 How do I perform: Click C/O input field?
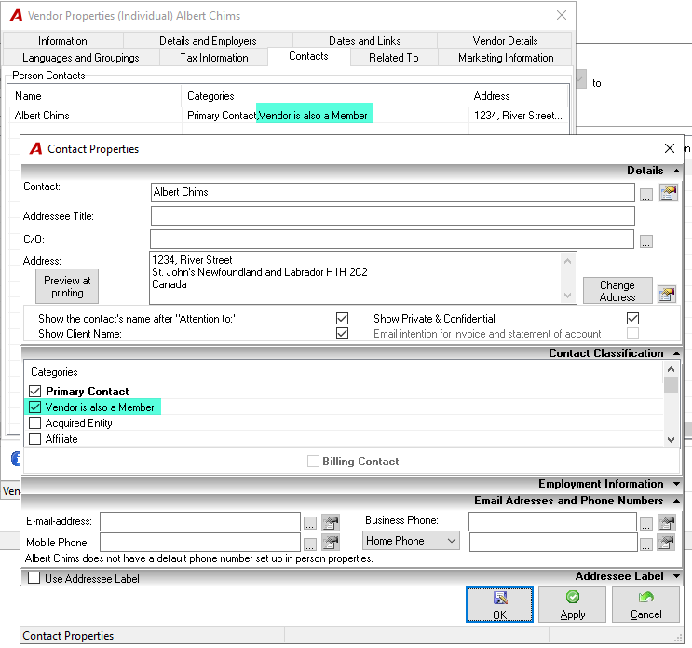click(x=392, y=239)
